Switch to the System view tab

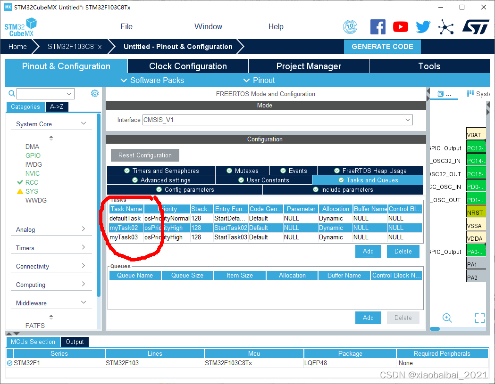[478, 94]
